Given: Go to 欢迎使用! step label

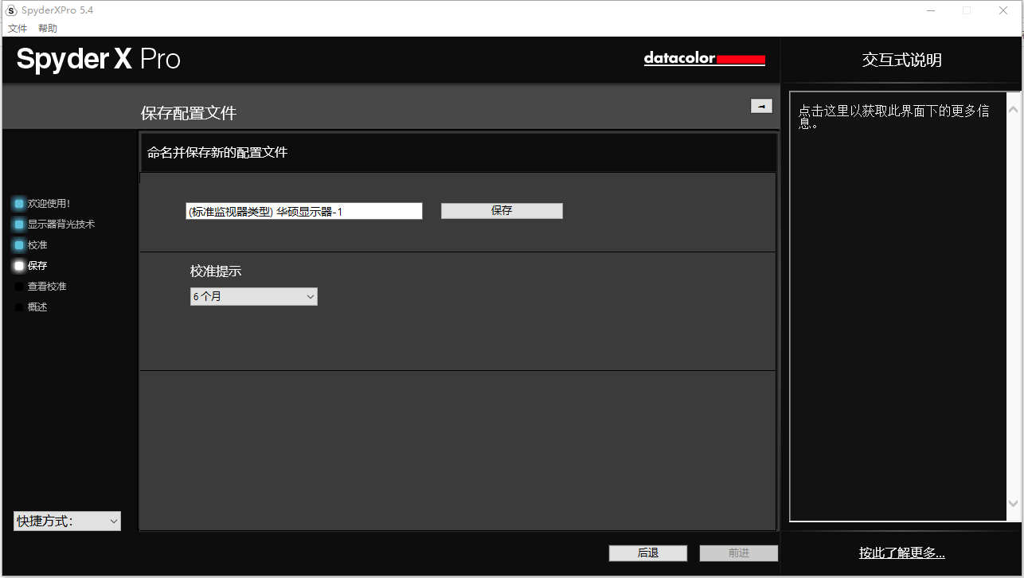Looking at the screenshot, I should click(49, 204).
